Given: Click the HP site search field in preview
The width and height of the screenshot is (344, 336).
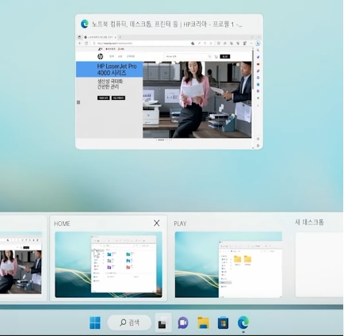Looking at the screenshot, I should tap(188, 56).
